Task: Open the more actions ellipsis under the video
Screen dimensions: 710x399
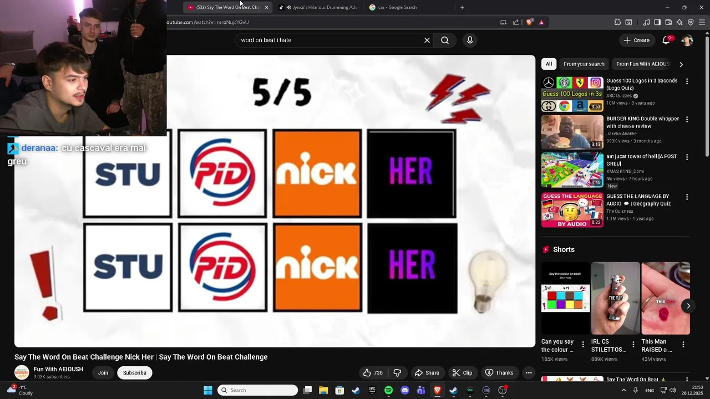Action: coord(529,373)
